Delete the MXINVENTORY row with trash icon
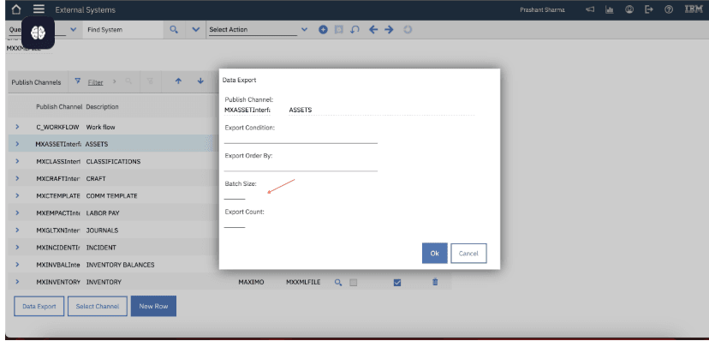This screenshot has width=709, height=341. pos(435,282)
